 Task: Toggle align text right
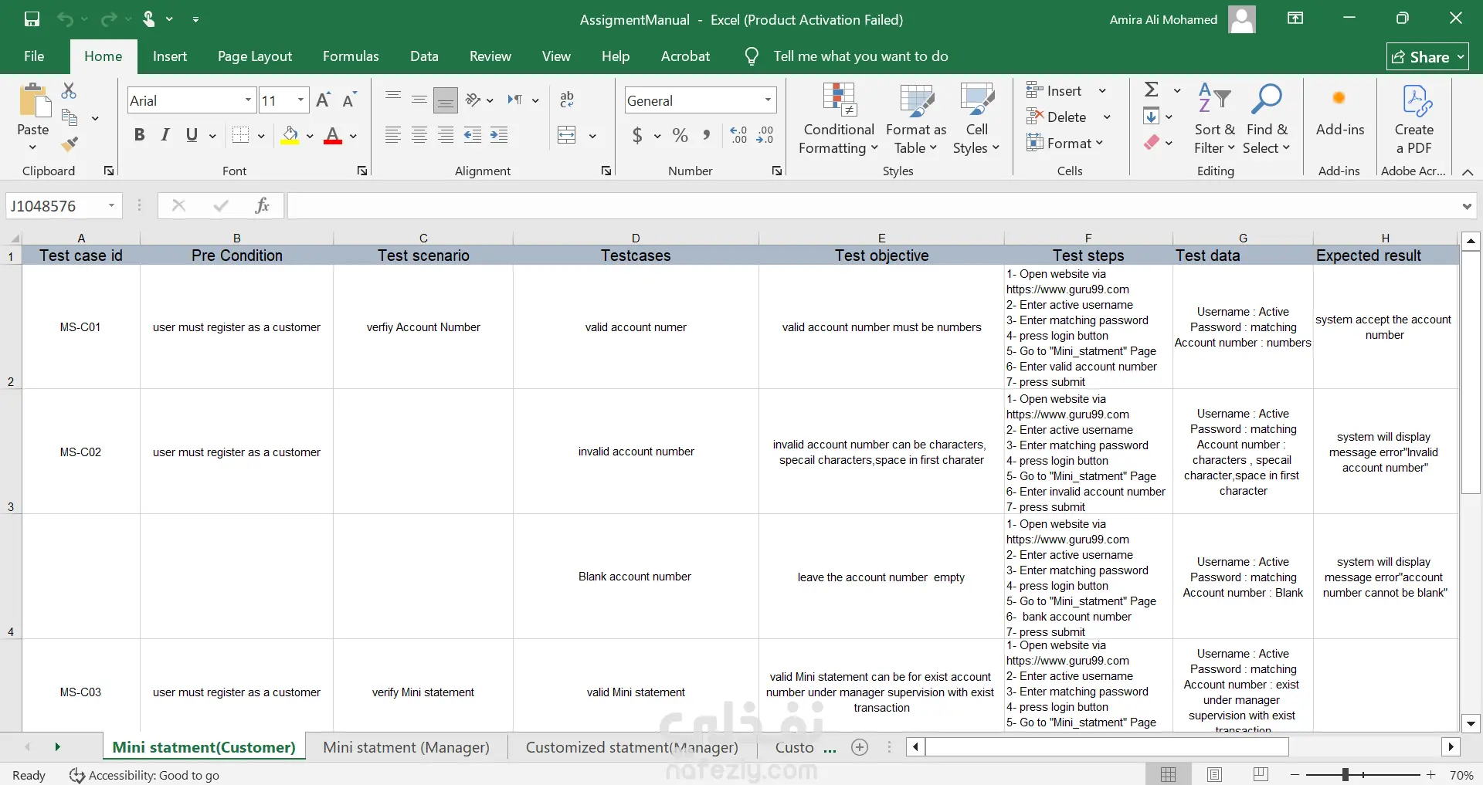[x=446, y=136]
